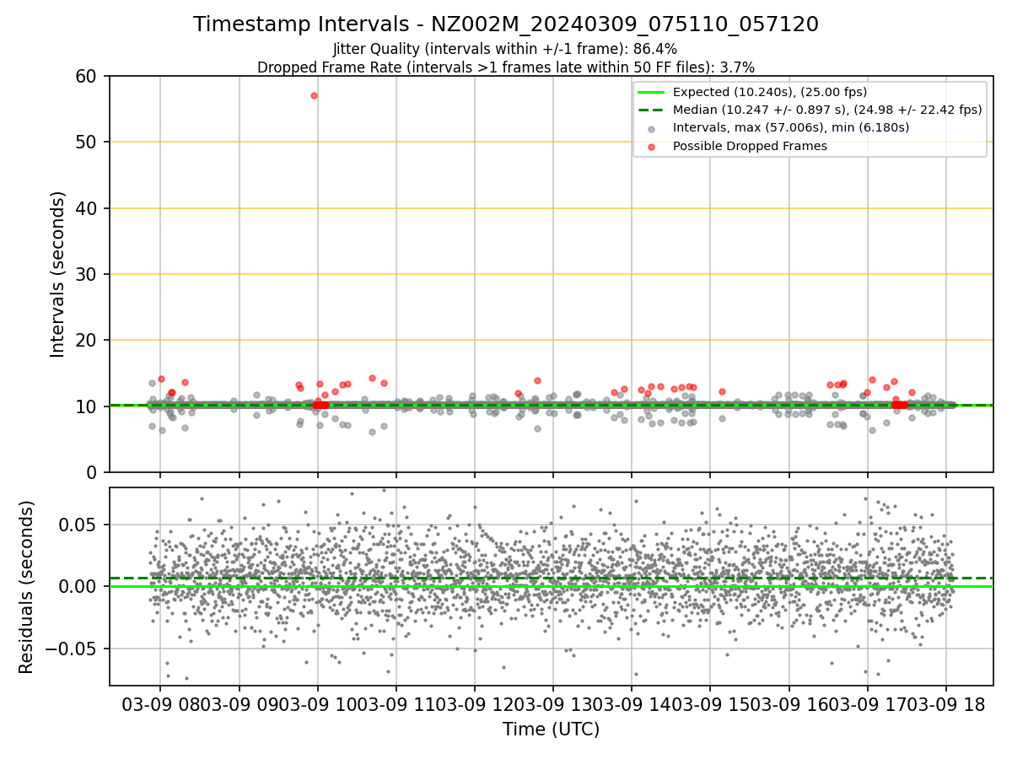Viewport: 1012px width, 759px height.
Task: Click the red dot marker in the legend
Action: (651, 147)
